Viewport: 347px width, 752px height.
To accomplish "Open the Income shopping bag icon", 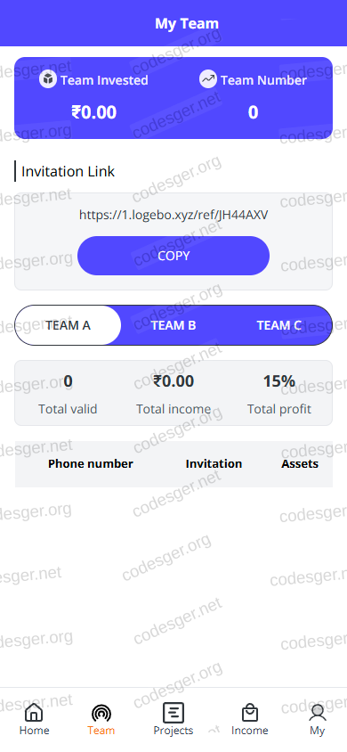I will pyautogui.click(x=249, y=713).
